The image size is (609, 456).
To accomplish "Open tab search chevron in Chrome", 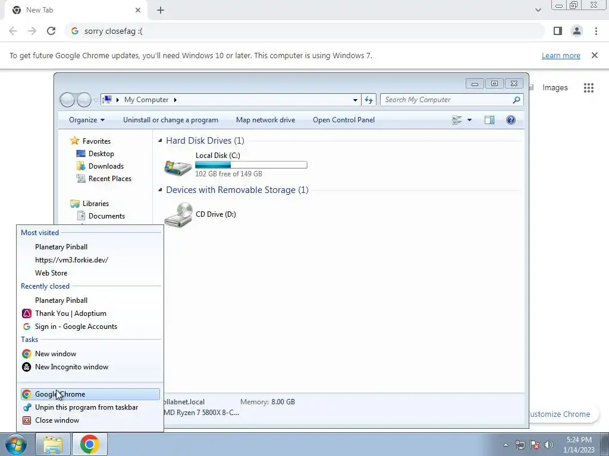I will 538,10.
